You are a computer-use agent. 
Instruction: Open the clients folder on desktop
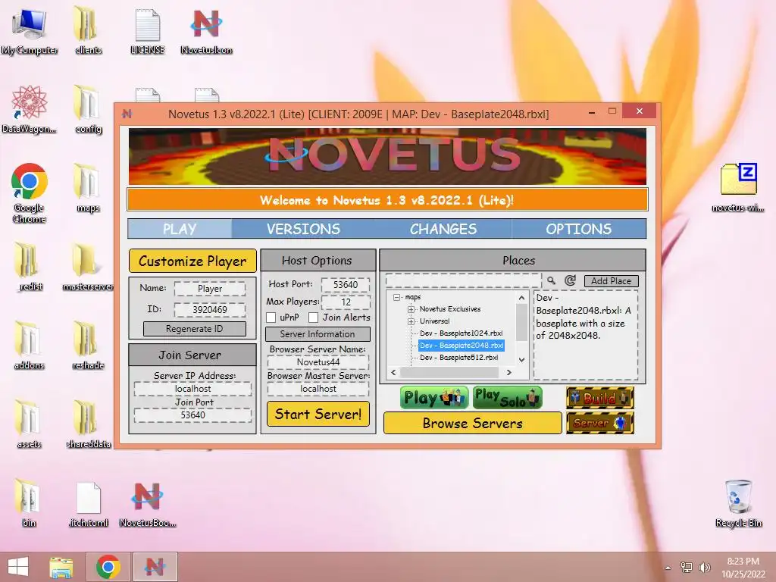[88, 30]
